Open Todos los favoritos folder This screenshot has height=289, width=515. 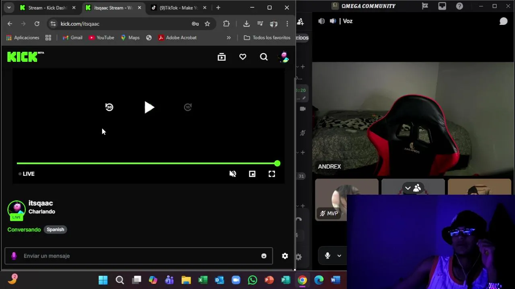267,38
